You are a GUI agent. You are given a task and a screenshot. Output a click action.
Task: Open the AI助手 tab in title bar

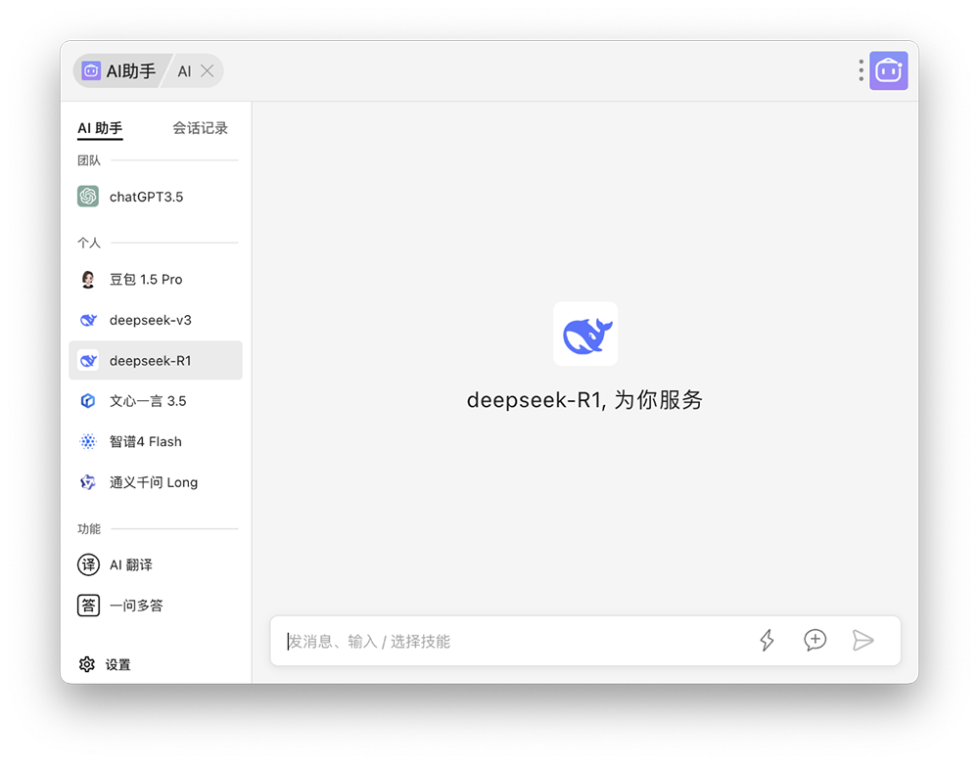[119, 71]
